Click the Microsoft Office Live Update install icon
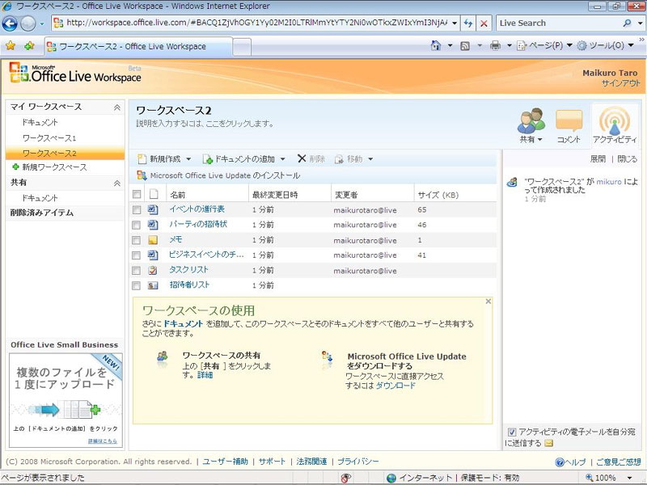Image resolution: width=647 pixels, height=485 pixels. tap(142, 175)
